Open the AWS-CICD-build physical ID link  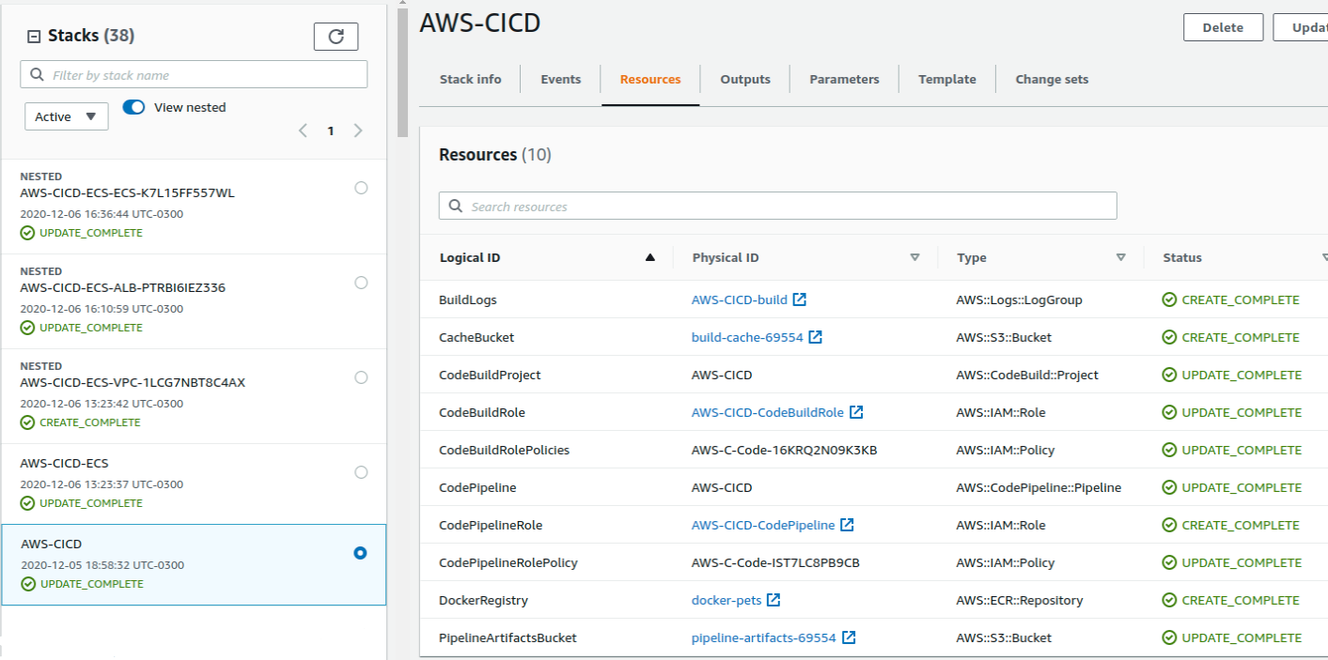click(740, 299)
